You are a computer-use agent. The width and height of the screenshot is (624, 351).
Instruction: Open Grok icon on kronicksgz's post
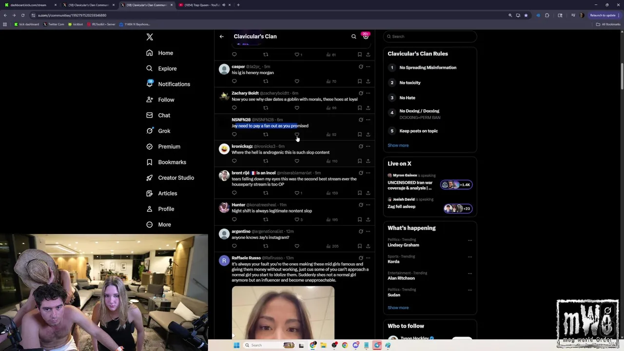tap(361, 146)
